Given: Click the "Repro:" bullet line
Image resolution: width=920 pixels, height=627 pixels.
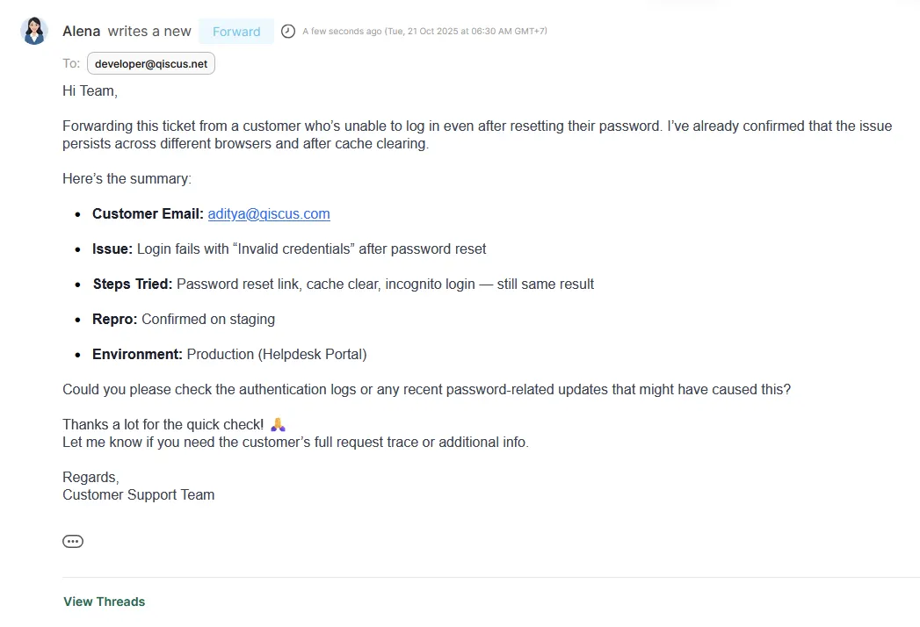Looking at the screenshot, I should click(x=184, y=319).
